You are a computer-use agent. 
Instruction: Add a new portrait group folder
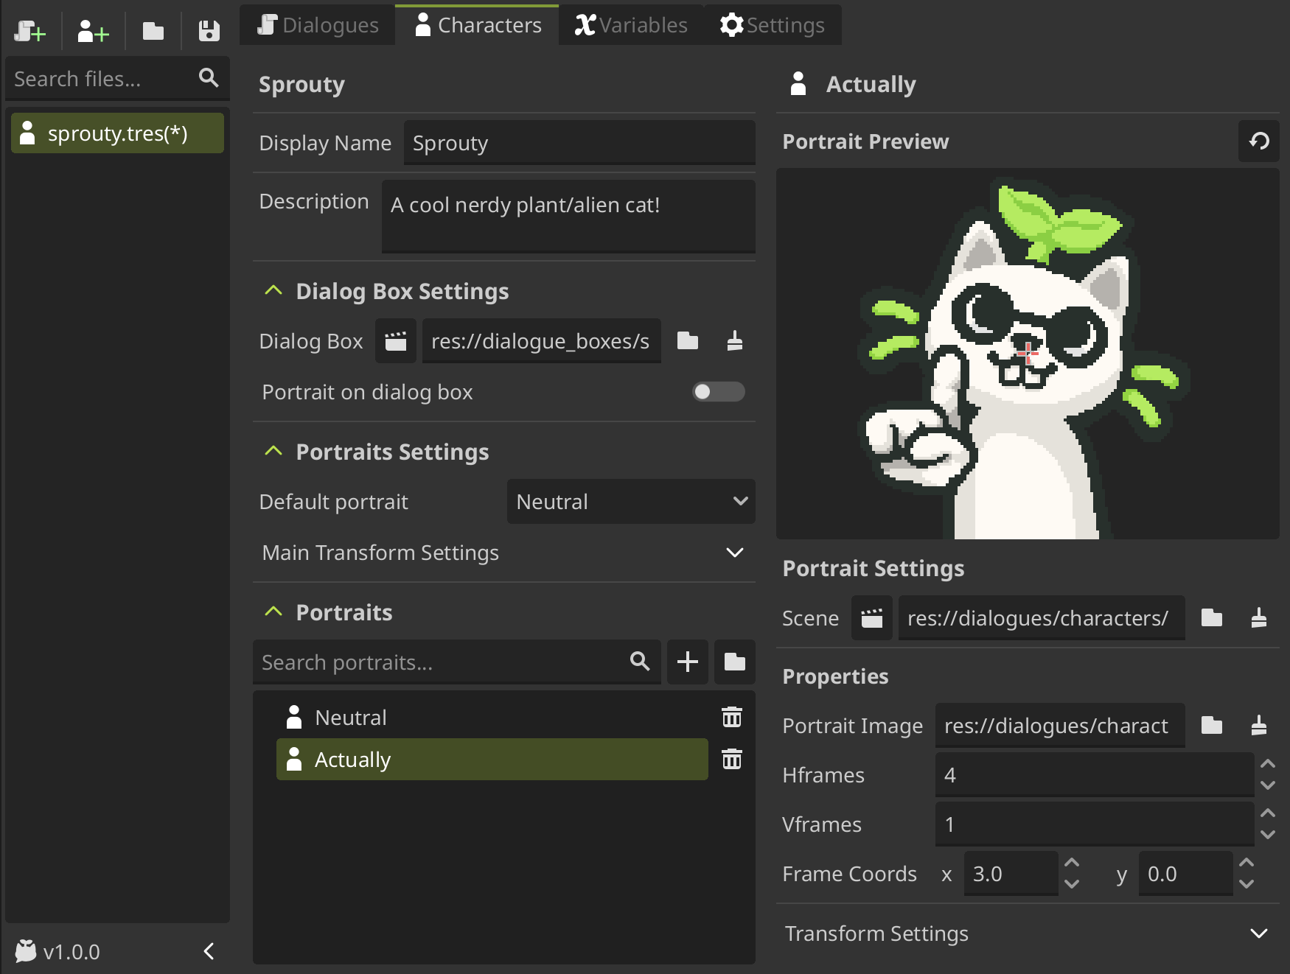pyautogui.click(x=734, y=662)
